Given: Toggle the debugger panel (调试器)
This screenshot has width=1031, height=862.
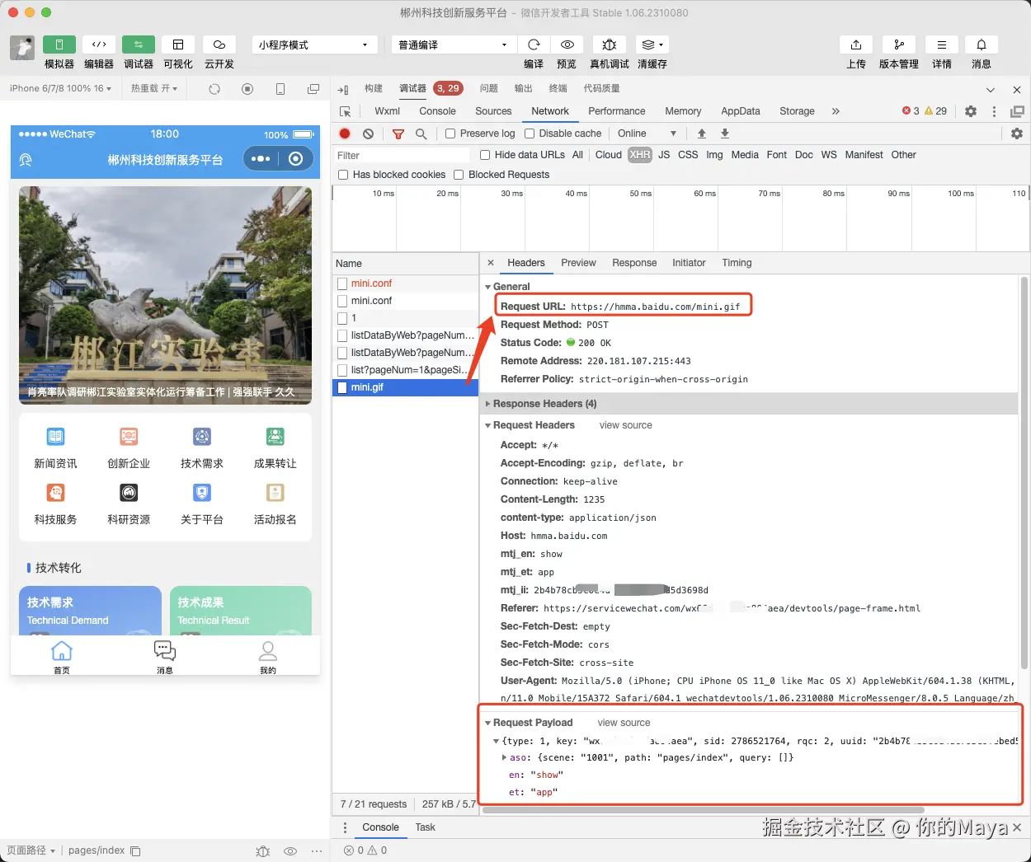Looking at the screenshot, I should click(x=139, y=45).
